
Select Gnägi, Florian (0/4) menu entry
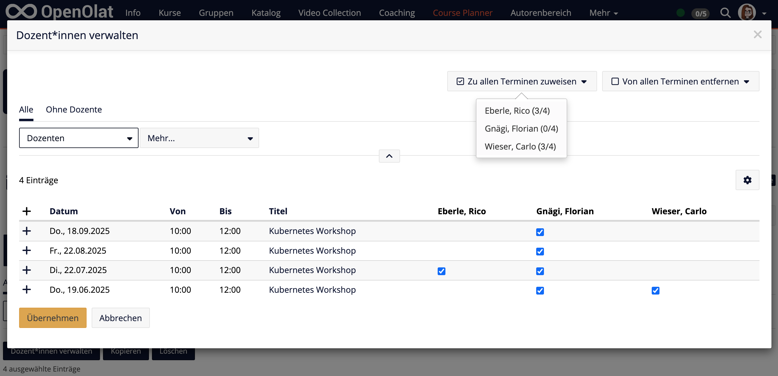521,129
